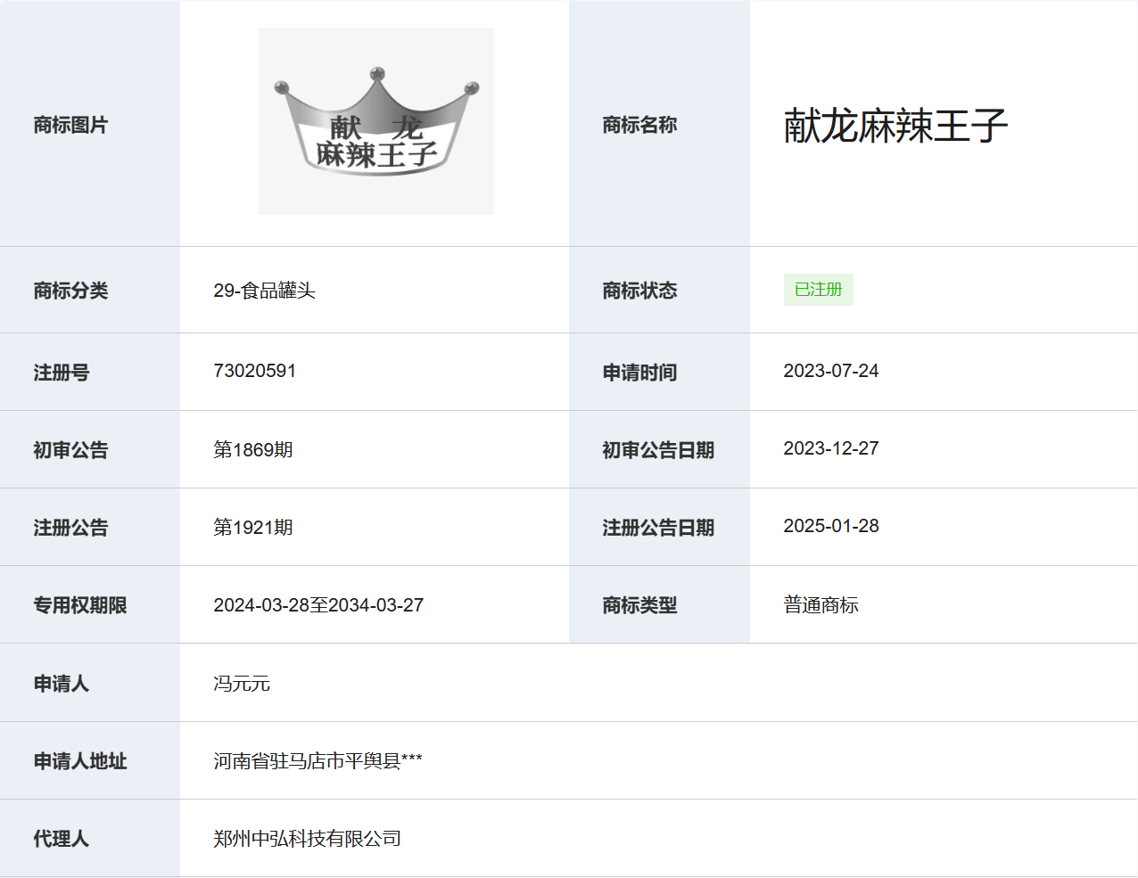Click the 商标名称 label

(639, 125)
